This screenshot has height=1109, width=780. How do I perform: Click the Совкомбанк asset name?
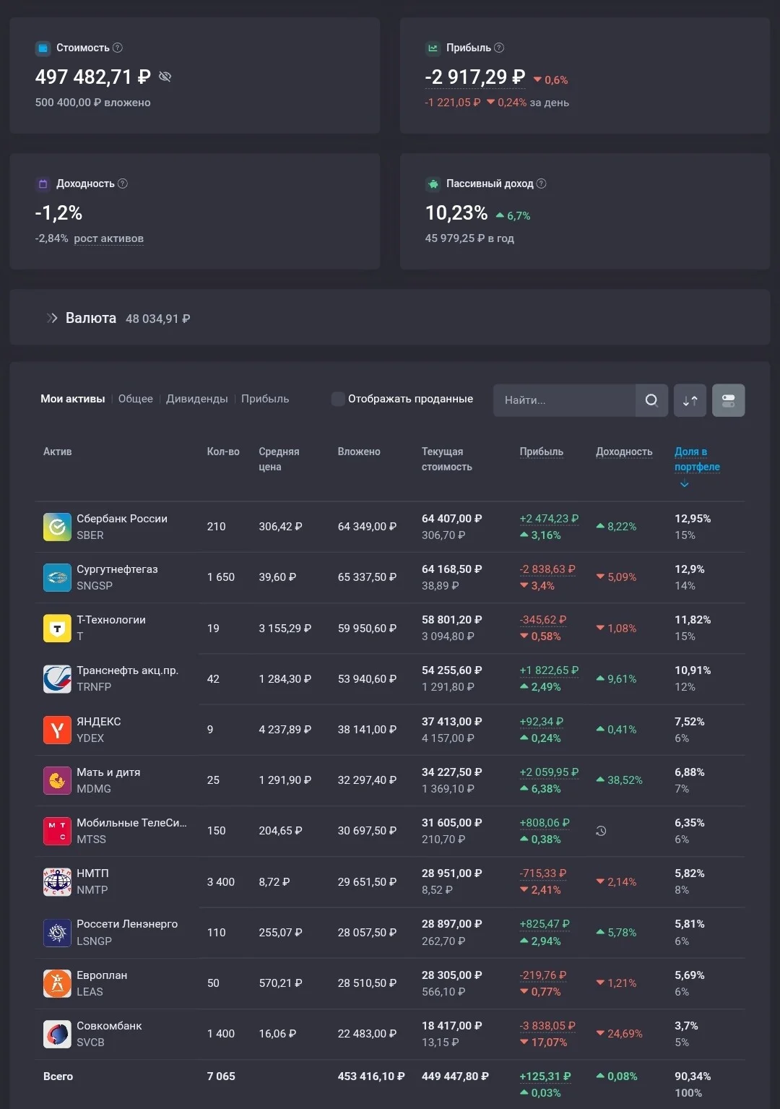[x=109, y=1026]
